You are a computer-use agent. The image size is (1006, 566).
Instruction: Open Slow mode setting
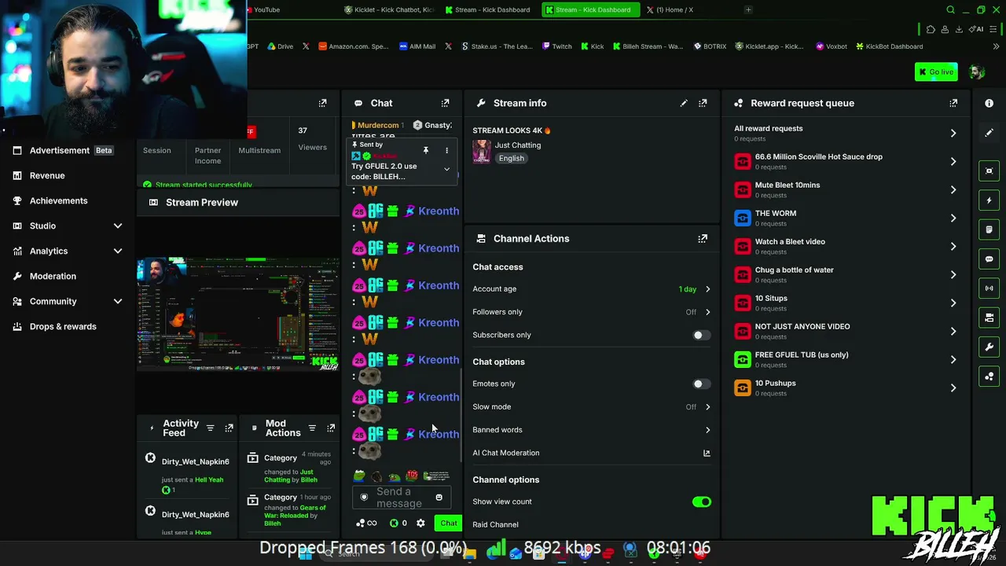591,406
